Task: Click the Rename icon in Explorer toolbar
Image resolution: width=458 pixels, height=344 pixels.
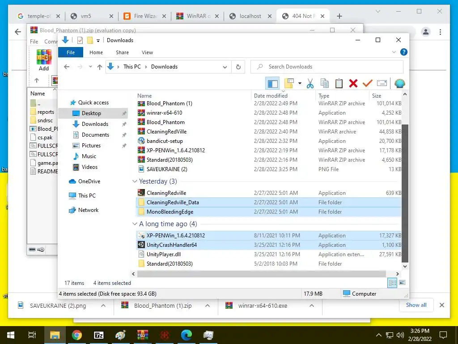Action: 382,83
